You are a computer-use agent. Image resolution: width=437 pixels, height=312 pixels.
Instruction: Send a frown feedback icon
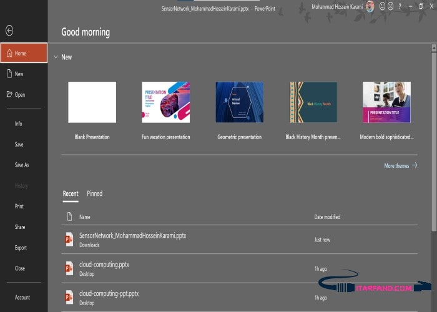point(390,6)
